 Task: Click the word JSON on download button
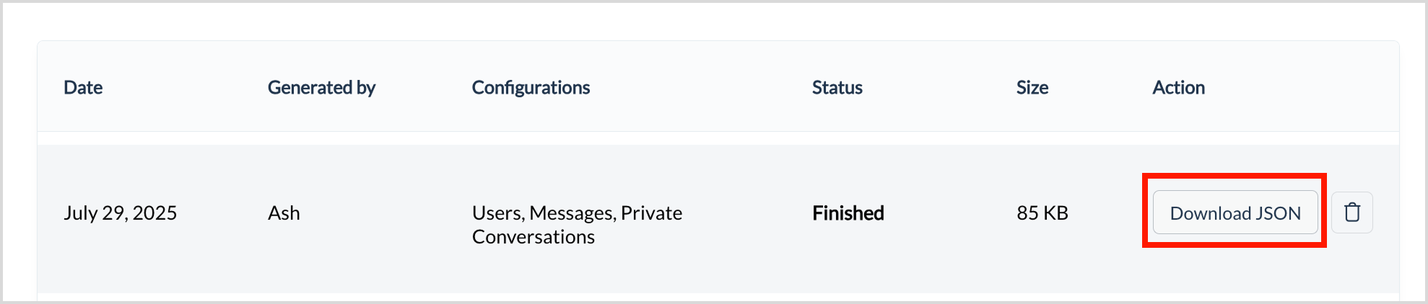click(1278, 213)
